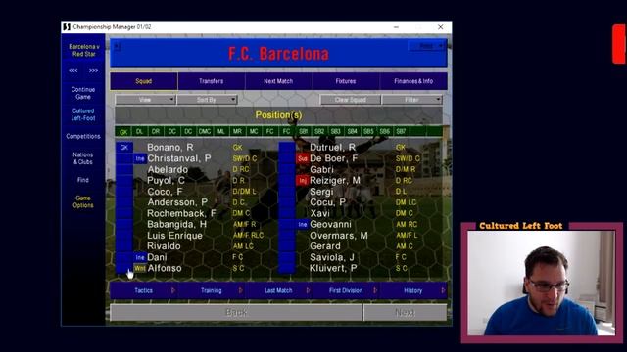Click the Ine status icon beside Christanval, P
This screenshot has height=352, width=627.
tap(139, 158)
